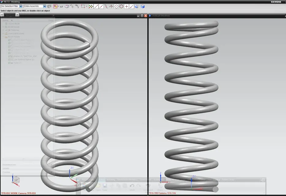
Task: Toggle Intersection snap icon
Action: [x=111, y=6]
